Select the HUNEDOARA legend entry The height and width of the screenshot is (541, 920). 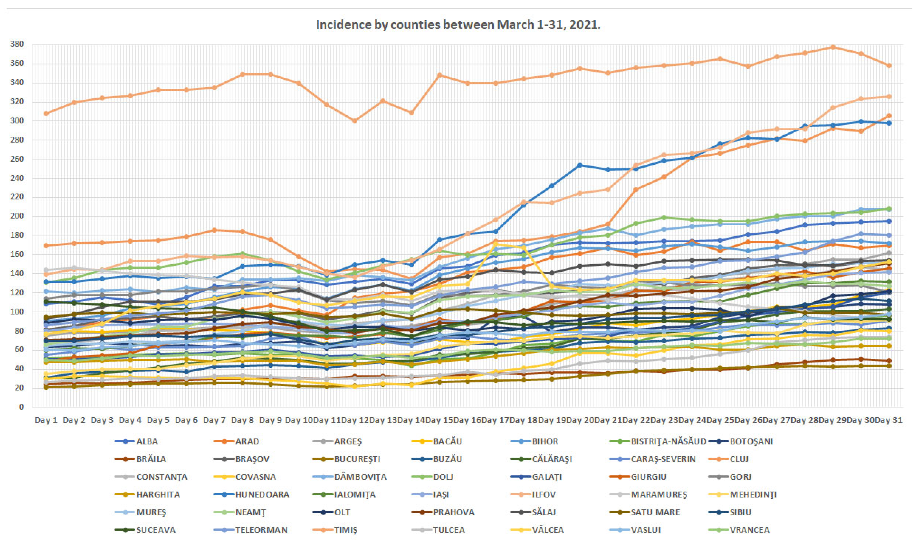point(262,495)
